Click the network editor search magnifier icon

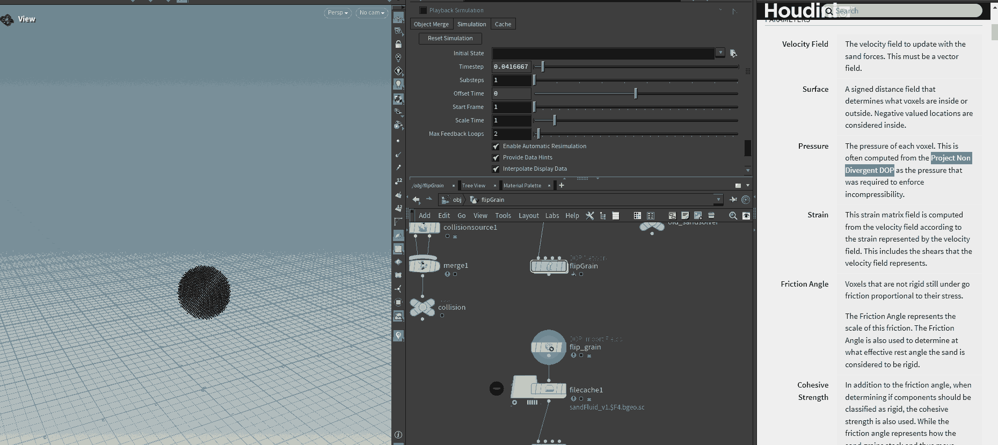(x=733, y=216)
